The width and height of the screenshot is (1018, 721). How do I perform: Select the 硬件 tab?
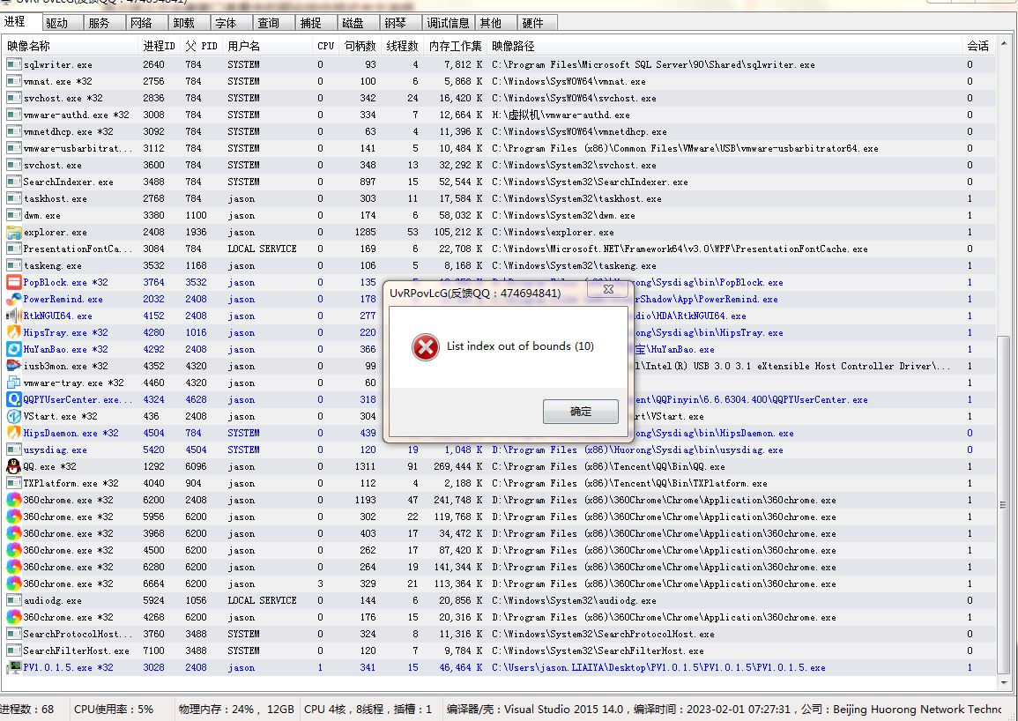(537, 23)
